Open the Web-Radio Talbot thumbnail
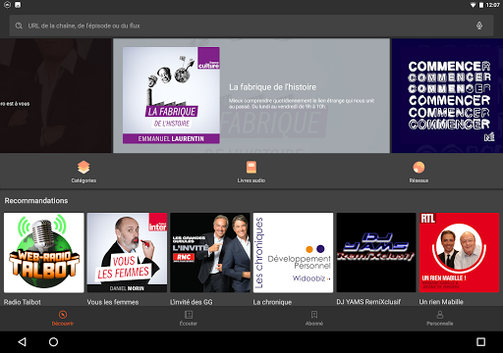 coord(44,253)
